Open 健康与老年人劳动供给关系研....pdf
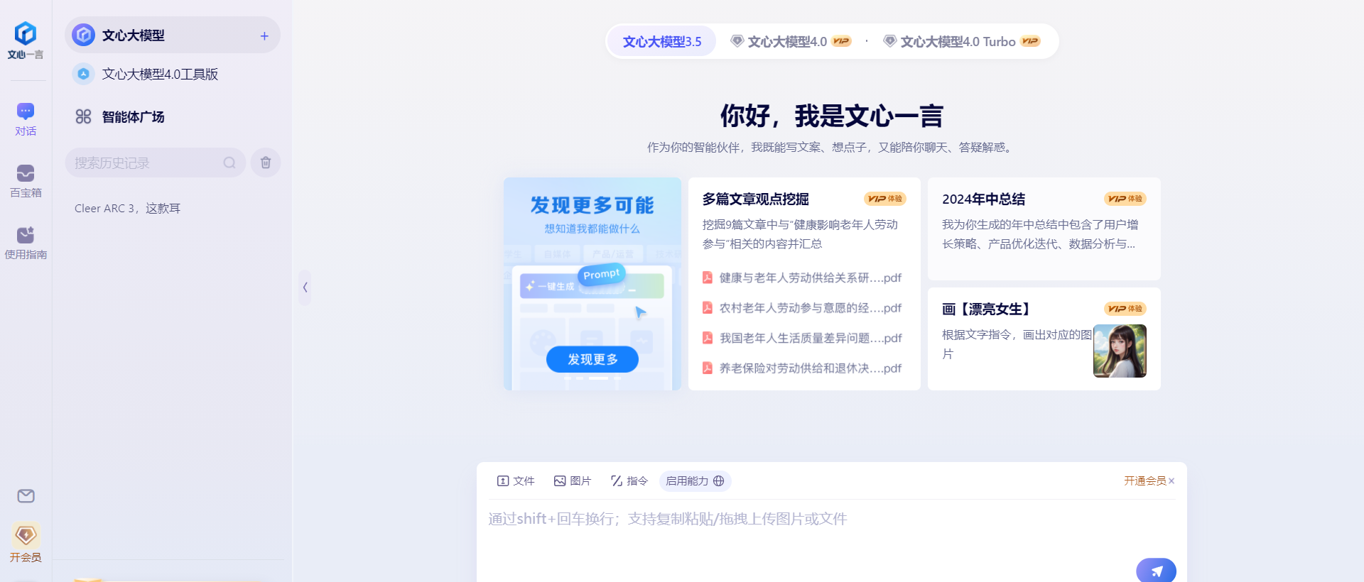Image resolution: width=1364 pixels, height=582 pixels. pyautogui.click(x=802, y=278)
